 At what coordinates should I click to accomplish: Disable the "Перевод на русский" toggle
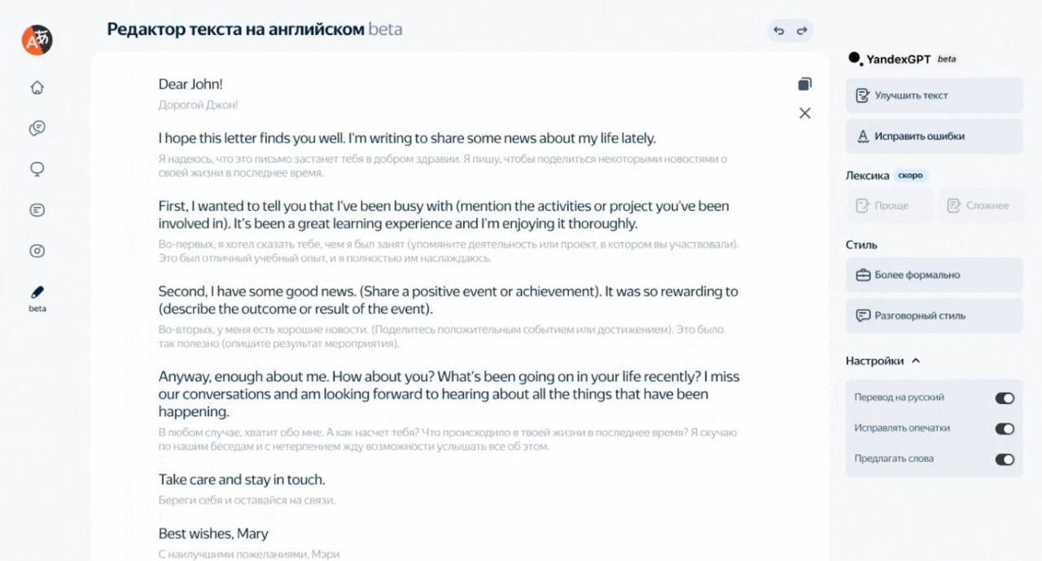tap(1005, 398)
